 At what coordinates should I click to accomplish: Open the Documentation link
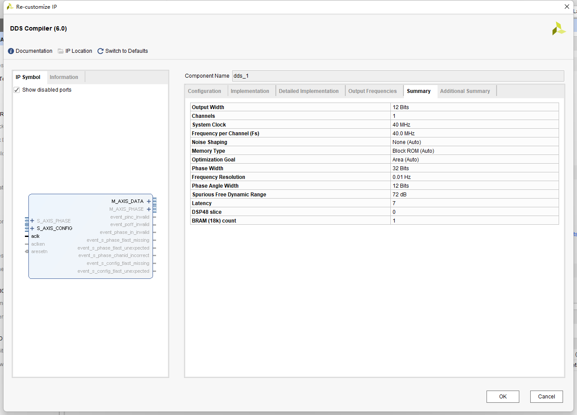pos(34,51)
